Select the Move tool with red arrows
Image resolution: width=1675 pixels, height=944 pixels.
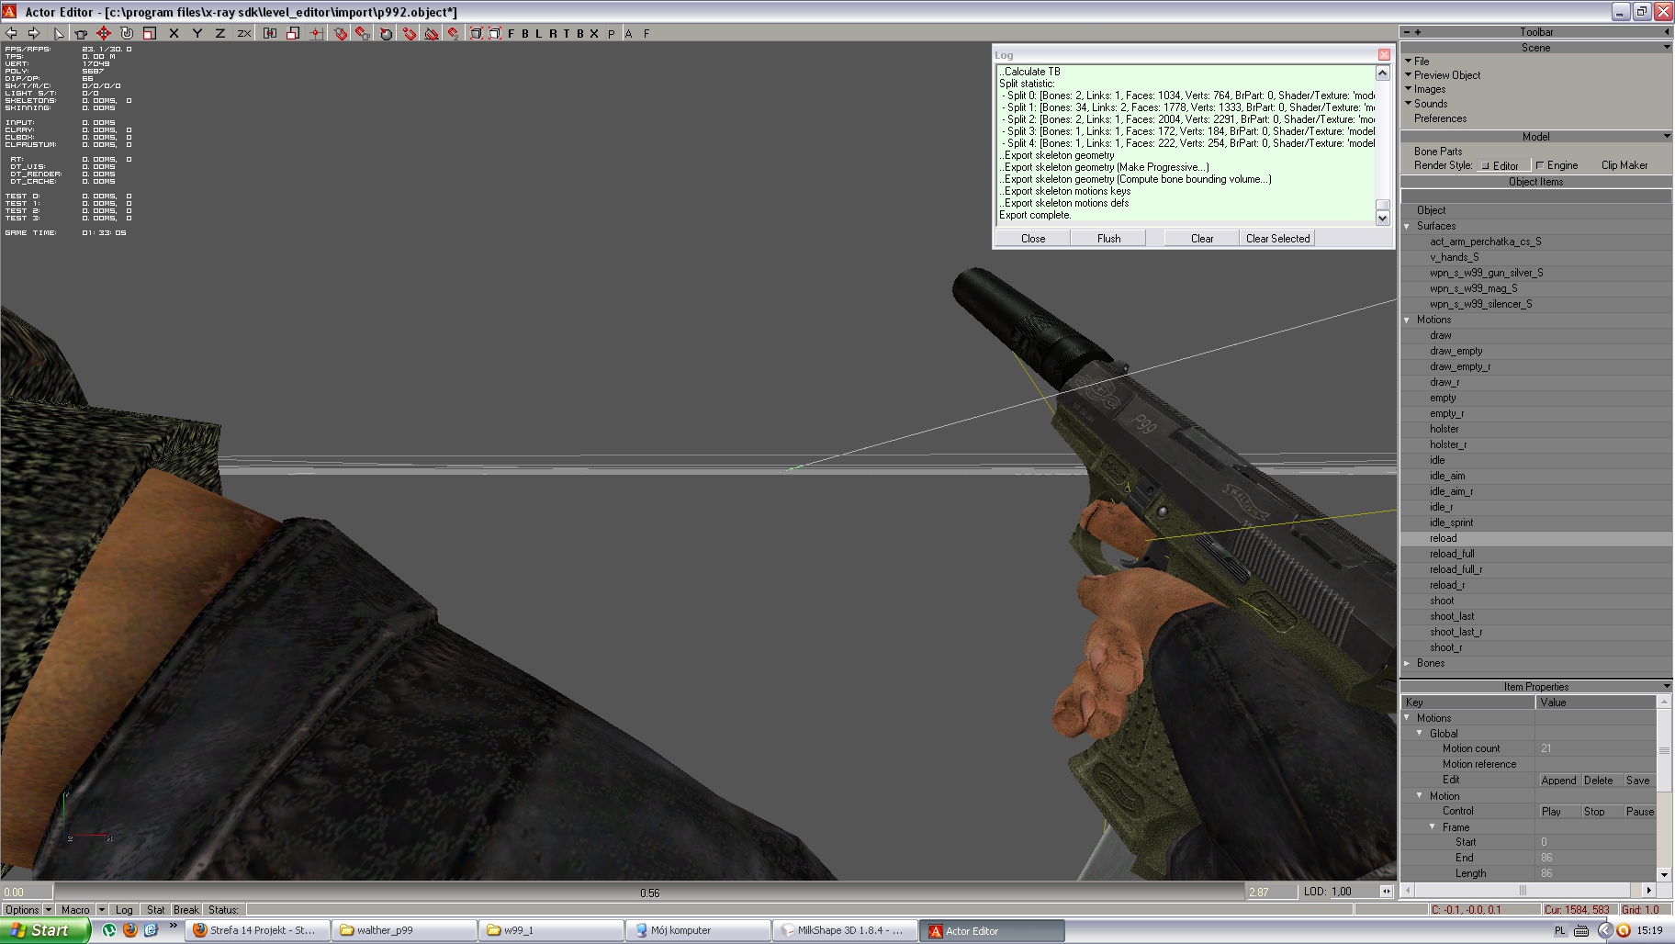(104, 33)
